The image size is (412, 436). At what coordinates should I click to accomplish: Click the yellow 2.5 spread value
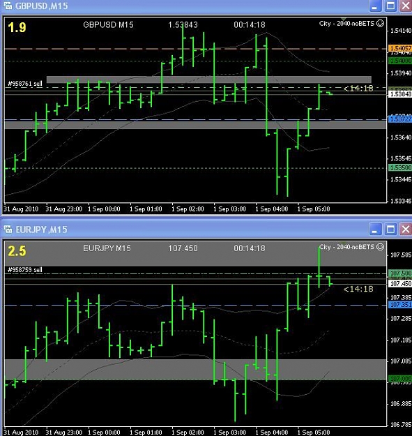(x=17, y=251)
